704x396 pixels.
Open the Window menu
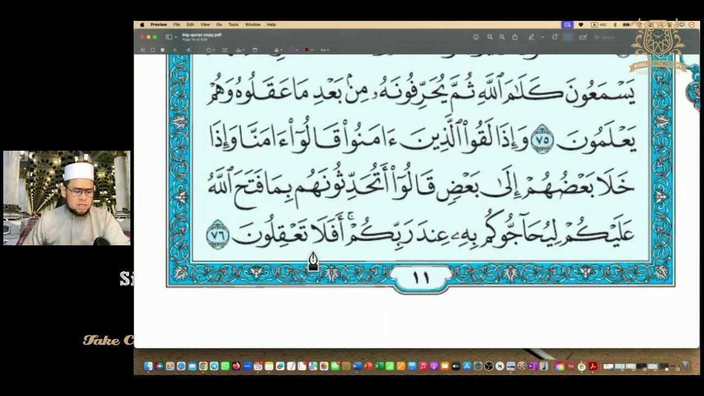click(x=252, y=25)
